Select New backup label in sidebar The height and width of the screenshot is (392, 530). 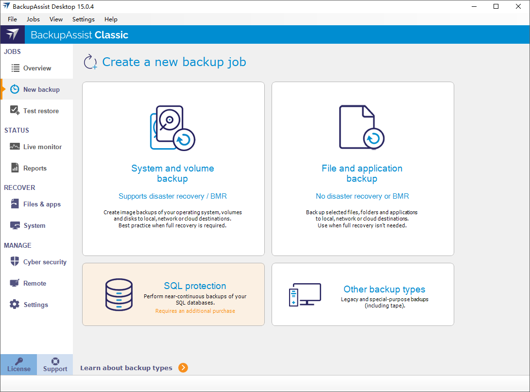pyautogui.click(x=42, y=89)
